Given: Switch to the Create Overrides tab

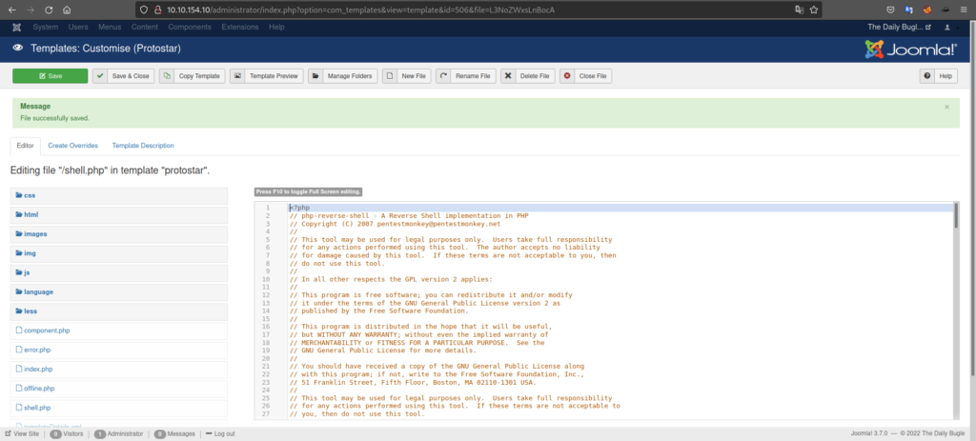Looking at the screenshot, I should (x=72, y=146).
